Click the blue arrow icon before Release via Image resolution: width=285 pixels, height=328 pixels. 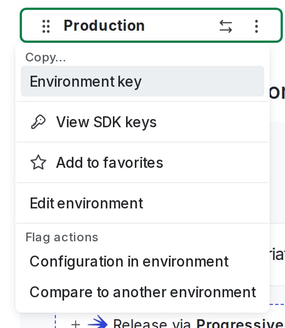point(98,323)
